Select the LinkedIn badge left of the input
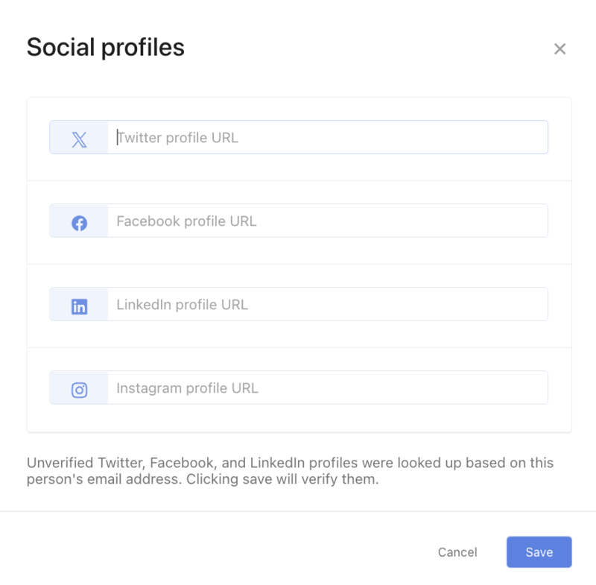 pyautogui.click(x=78, y=304)
